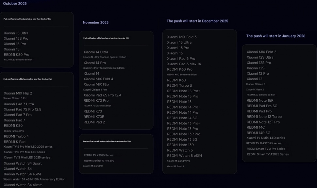317x188 pixels.
Task: Select "Xiaomi Watch S4 Sport"
Action: 23,164
